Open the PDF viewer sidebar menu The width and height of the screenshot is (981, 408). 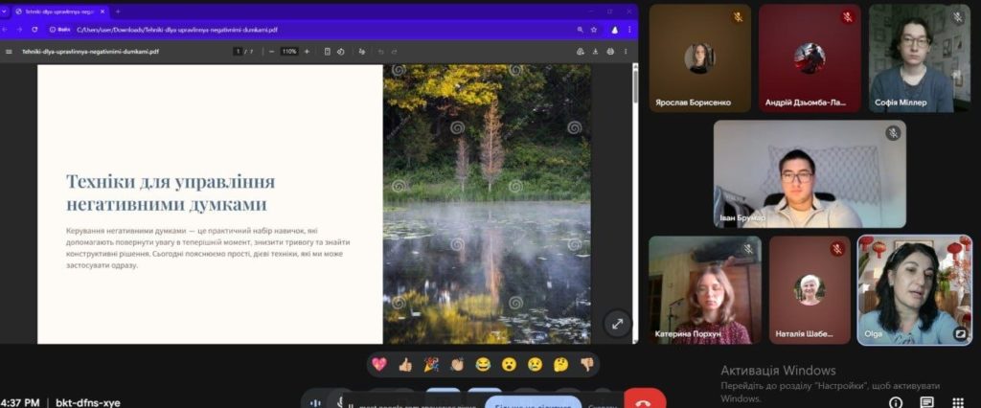point(9,51)
